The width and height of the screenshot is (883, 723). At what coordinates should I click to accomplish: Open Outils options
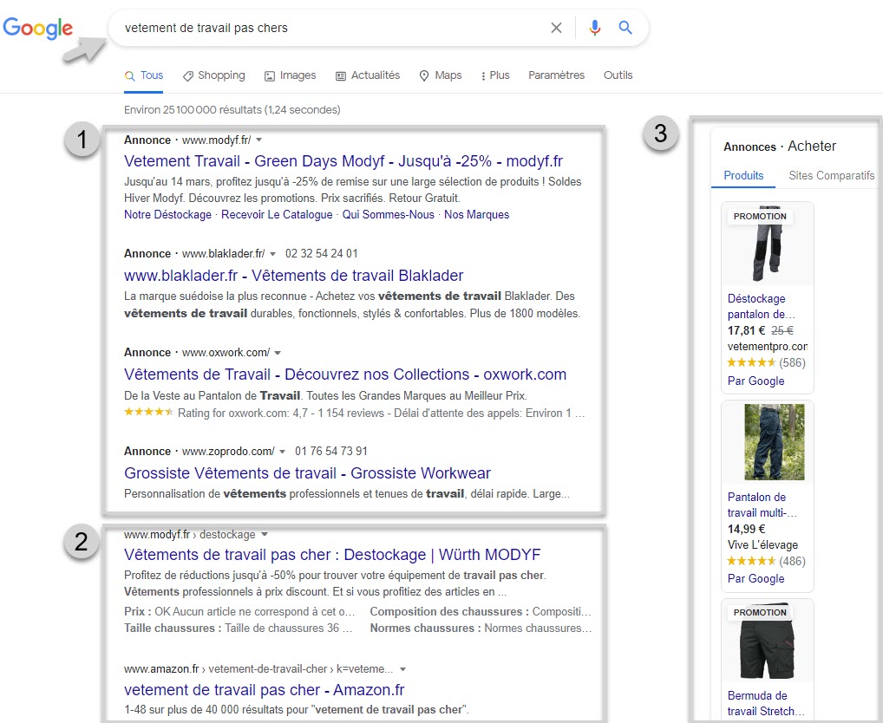pos(618,75)
